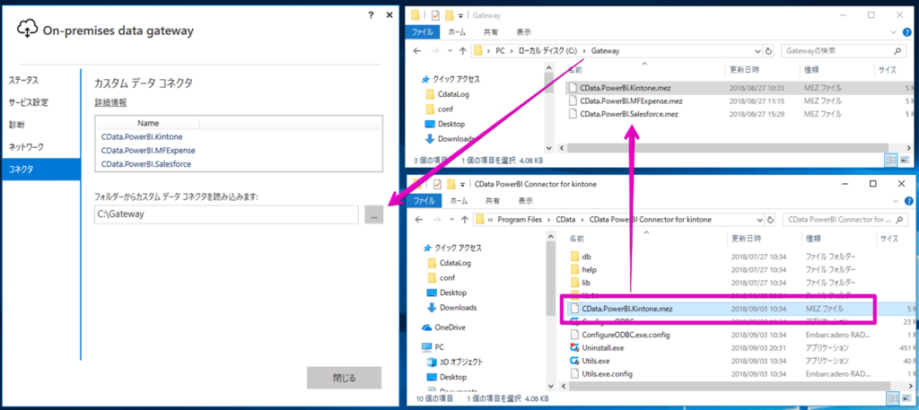919x410 pixels.
Task: Click the 閉じる button
Action: click(x=344, y=378)
